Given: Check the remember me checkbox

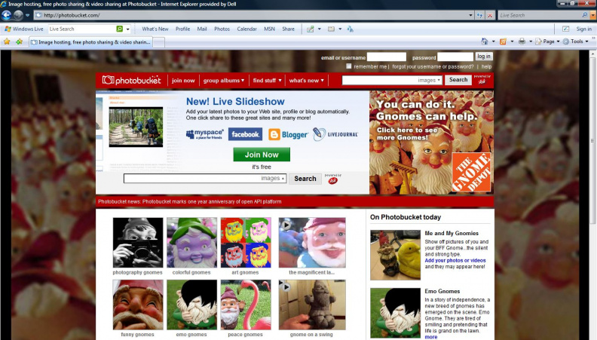Looking at the screenshot, I should coord(348,66).
